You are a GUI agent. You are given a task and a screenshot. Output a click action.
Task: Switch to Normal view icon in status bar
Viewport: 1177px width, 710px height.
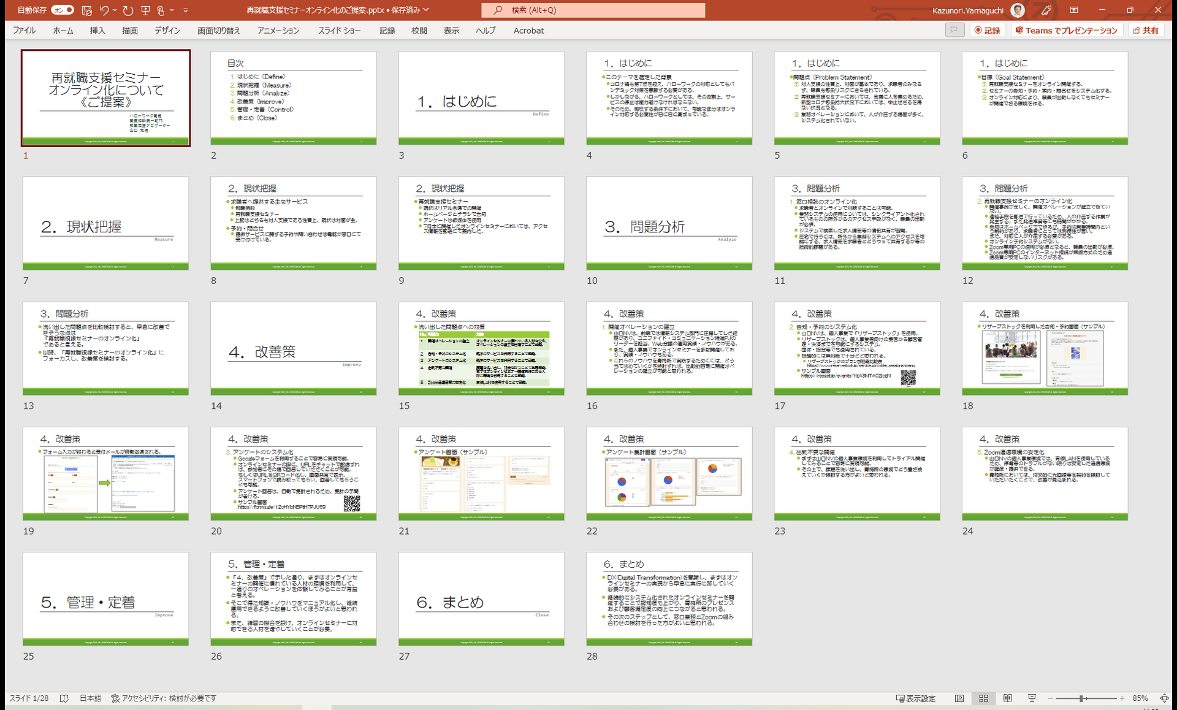pos(959,698)
